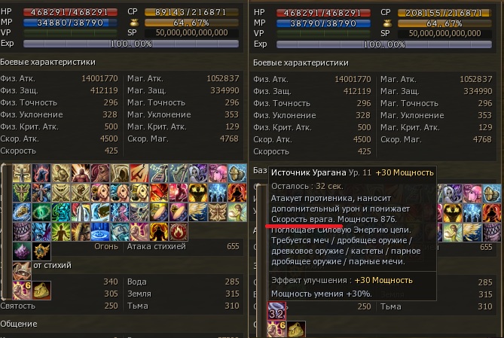The width and height of the screenshot is (504, 338).
Task: Click the blue water ripple buff icon
Action: pyautogui.click(x=100, y=232)
